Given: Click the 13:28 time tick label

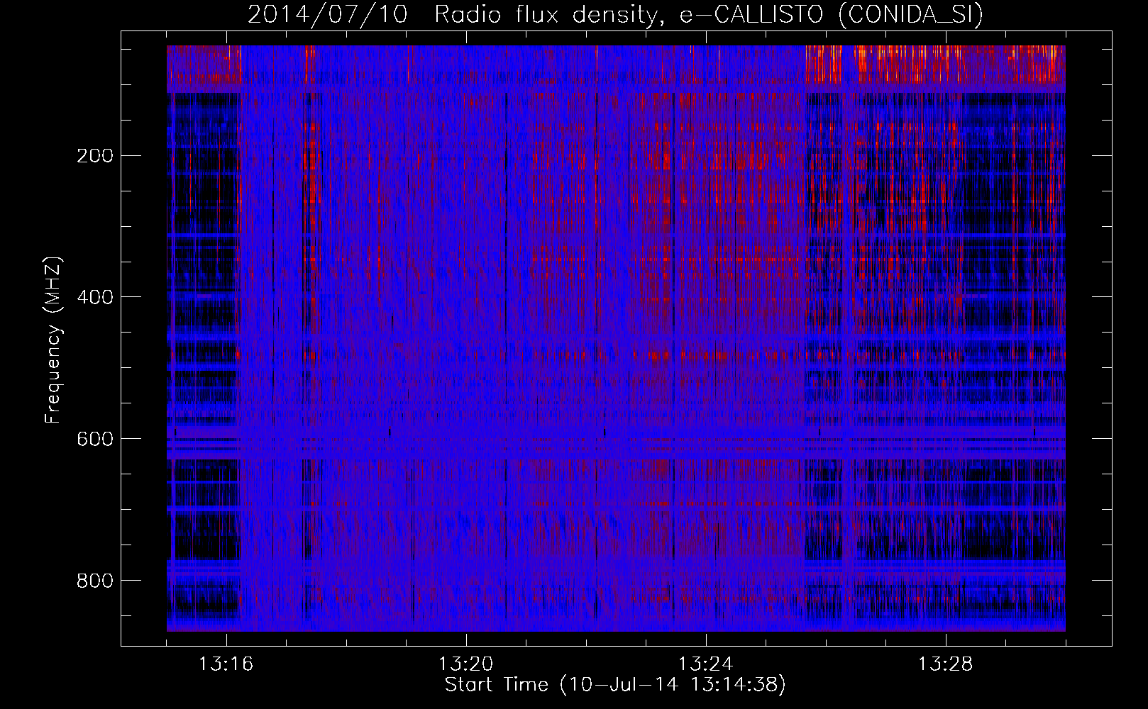Looking at the screenshot, I should click(x=946, y=664).
